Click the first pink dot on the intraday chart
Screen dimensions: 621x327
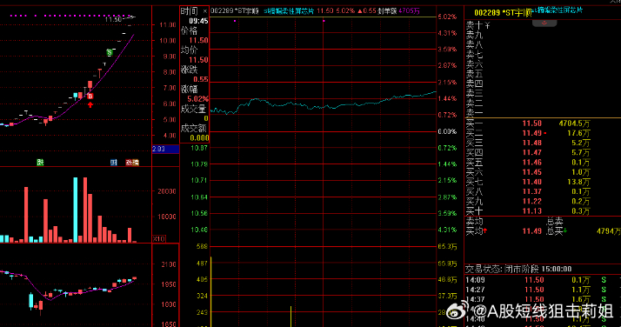pos(235,21)
